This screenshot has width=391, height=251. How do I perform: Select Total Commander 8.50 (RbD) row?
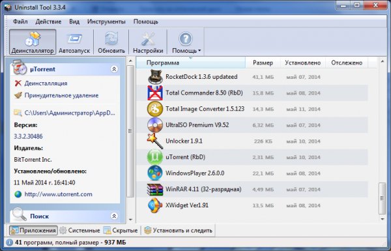pyautogui.click(x=252, y=93)
